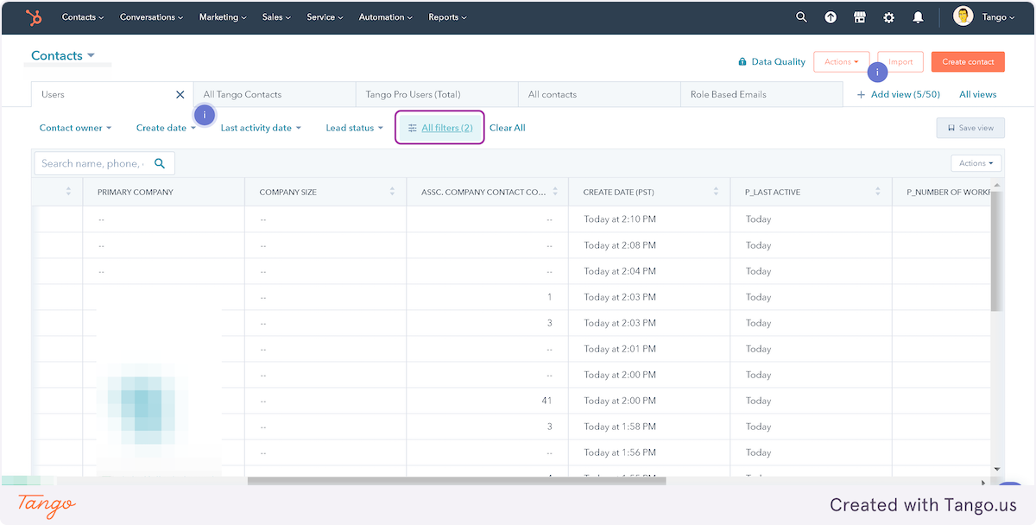Open All views link
Viewport: 1036px width, 525px height.
[977, 94]
